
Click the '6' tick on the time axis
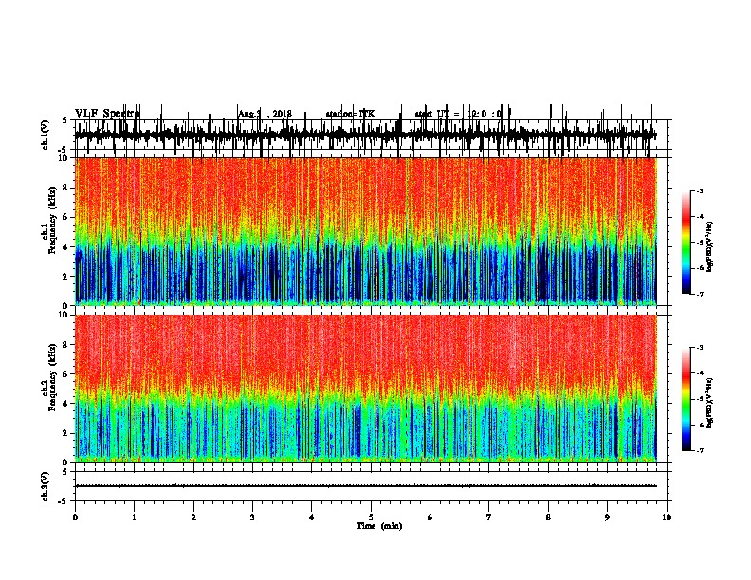[430, 517]
